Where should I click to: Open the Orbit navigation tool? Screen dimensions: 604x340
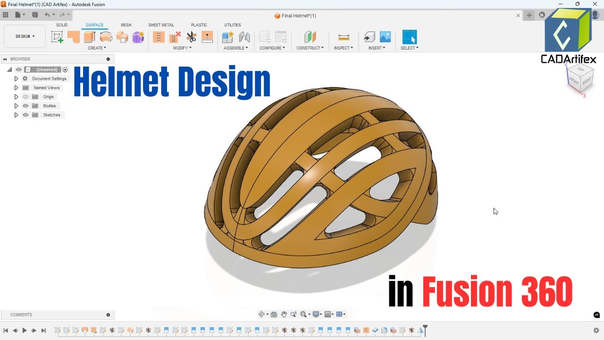pyautogui.click(x=262, y=314)
